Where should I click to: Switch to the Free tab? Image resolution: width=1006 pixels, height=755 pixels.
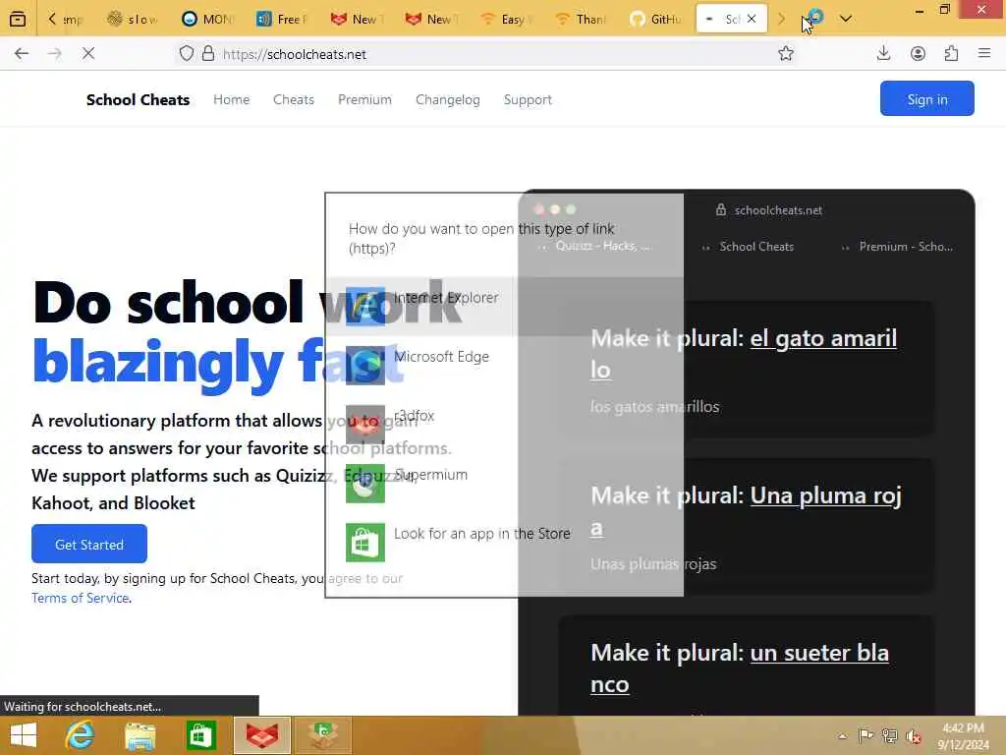pyautogui.click(x=281, y=20)
